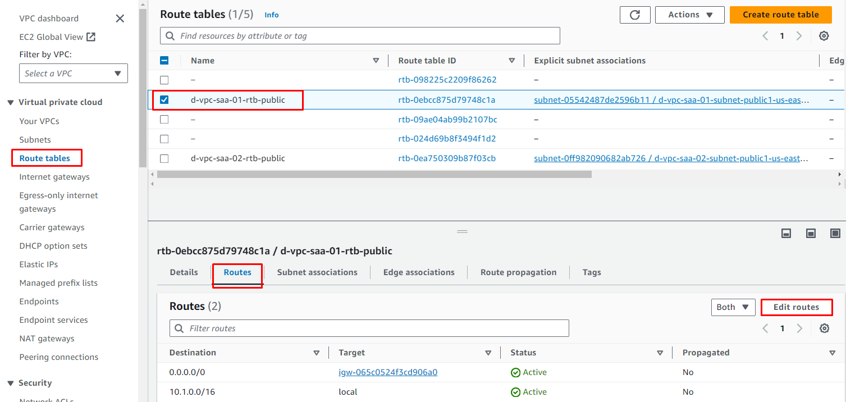The image size is (846, 402).
Task: Click the Edit routes button
Action: click(796, 307)
